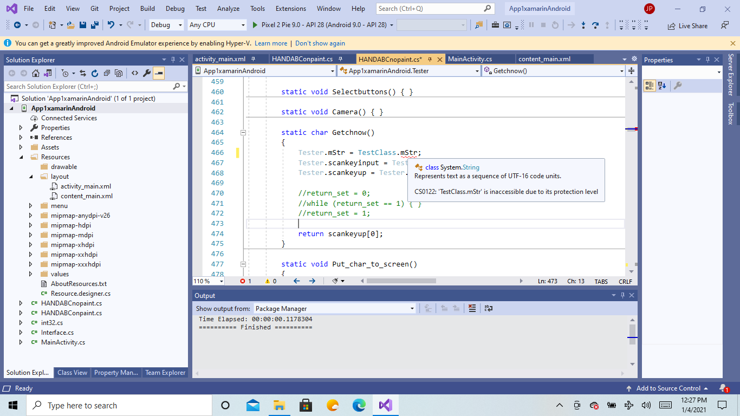Toggle Auto Hide pin on Solution Explorer

173,60
